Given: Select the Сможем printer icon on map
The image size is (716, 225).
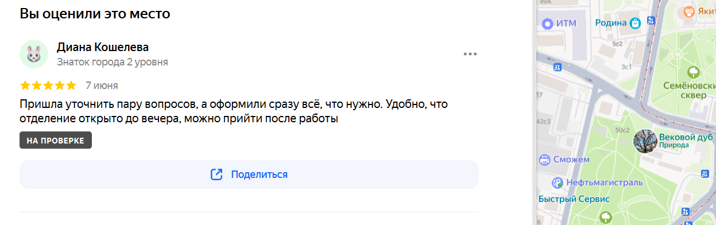Looking at the screenshot, I should tap(544, 160).
